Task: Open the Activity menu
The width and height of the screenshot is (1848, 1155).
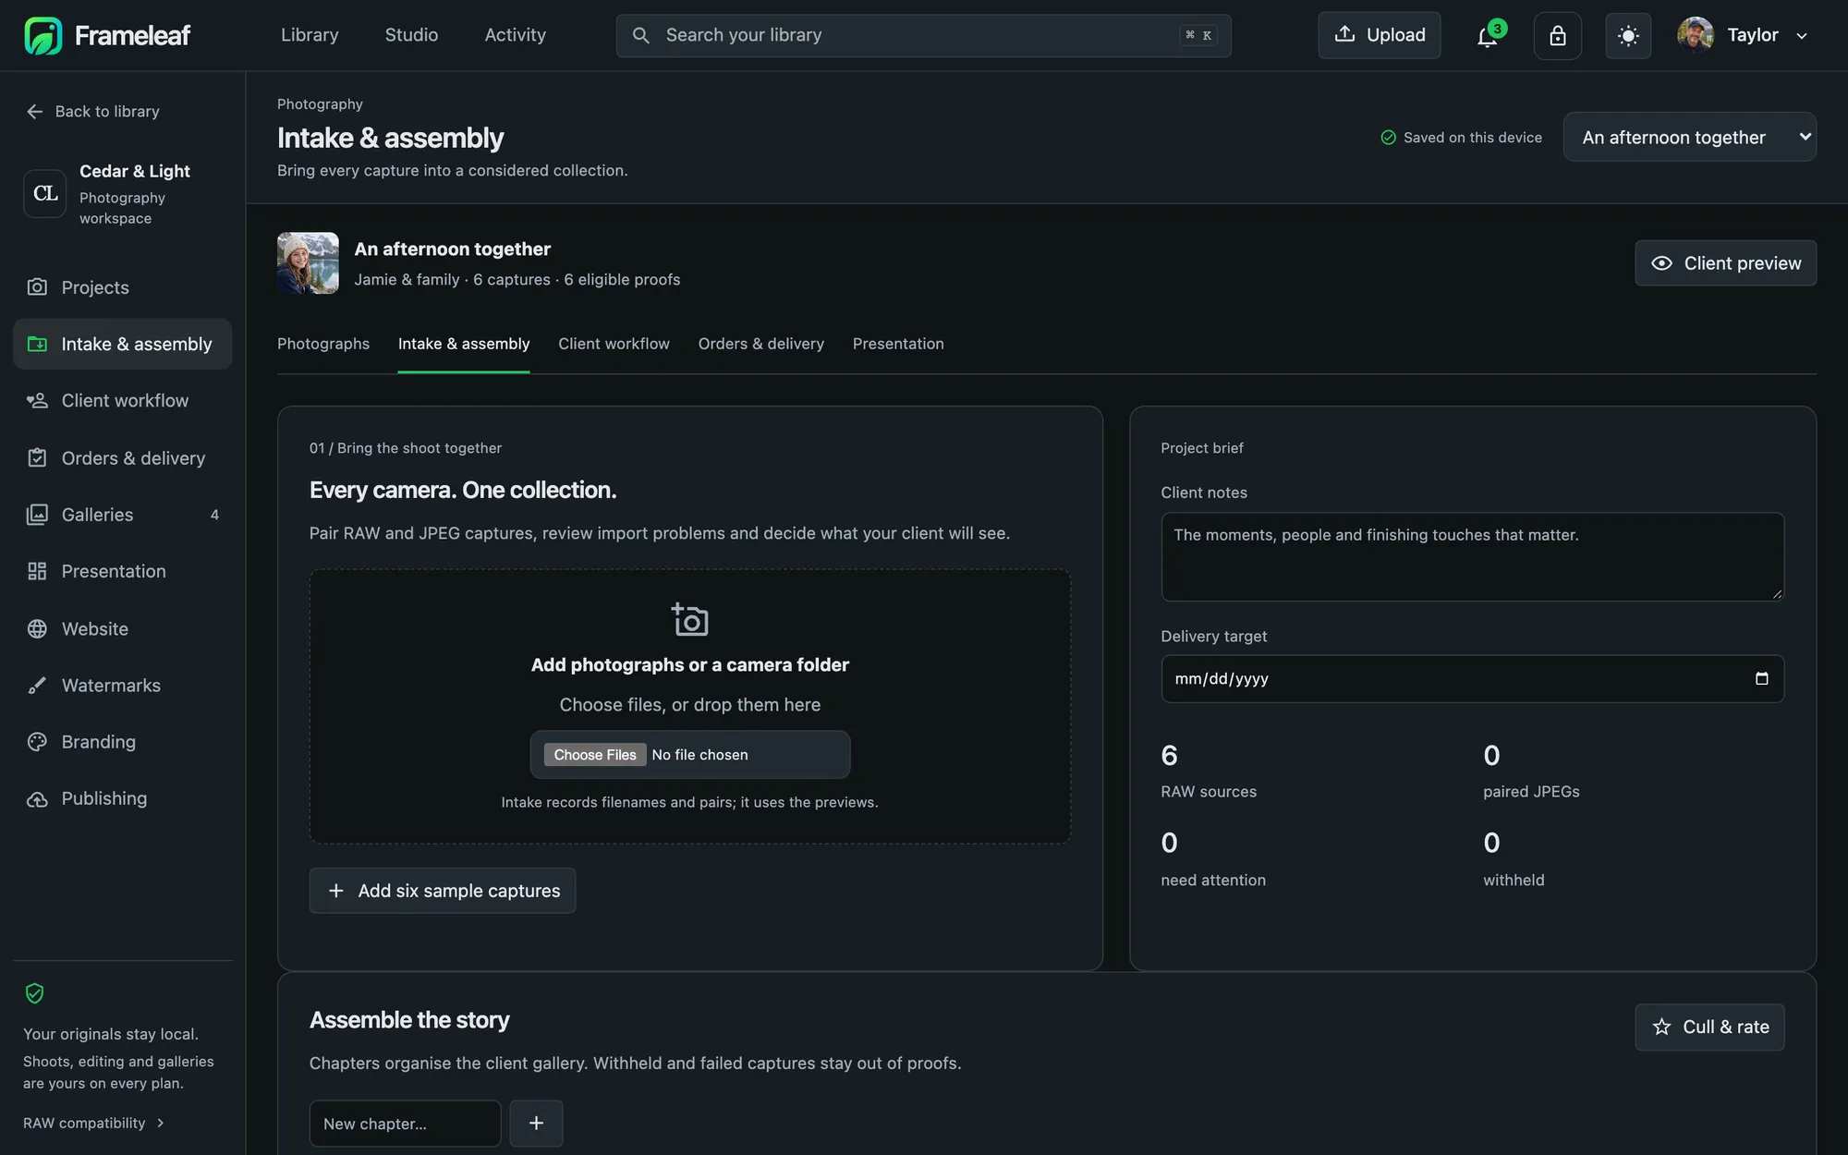Action: [x=515, y=35]
